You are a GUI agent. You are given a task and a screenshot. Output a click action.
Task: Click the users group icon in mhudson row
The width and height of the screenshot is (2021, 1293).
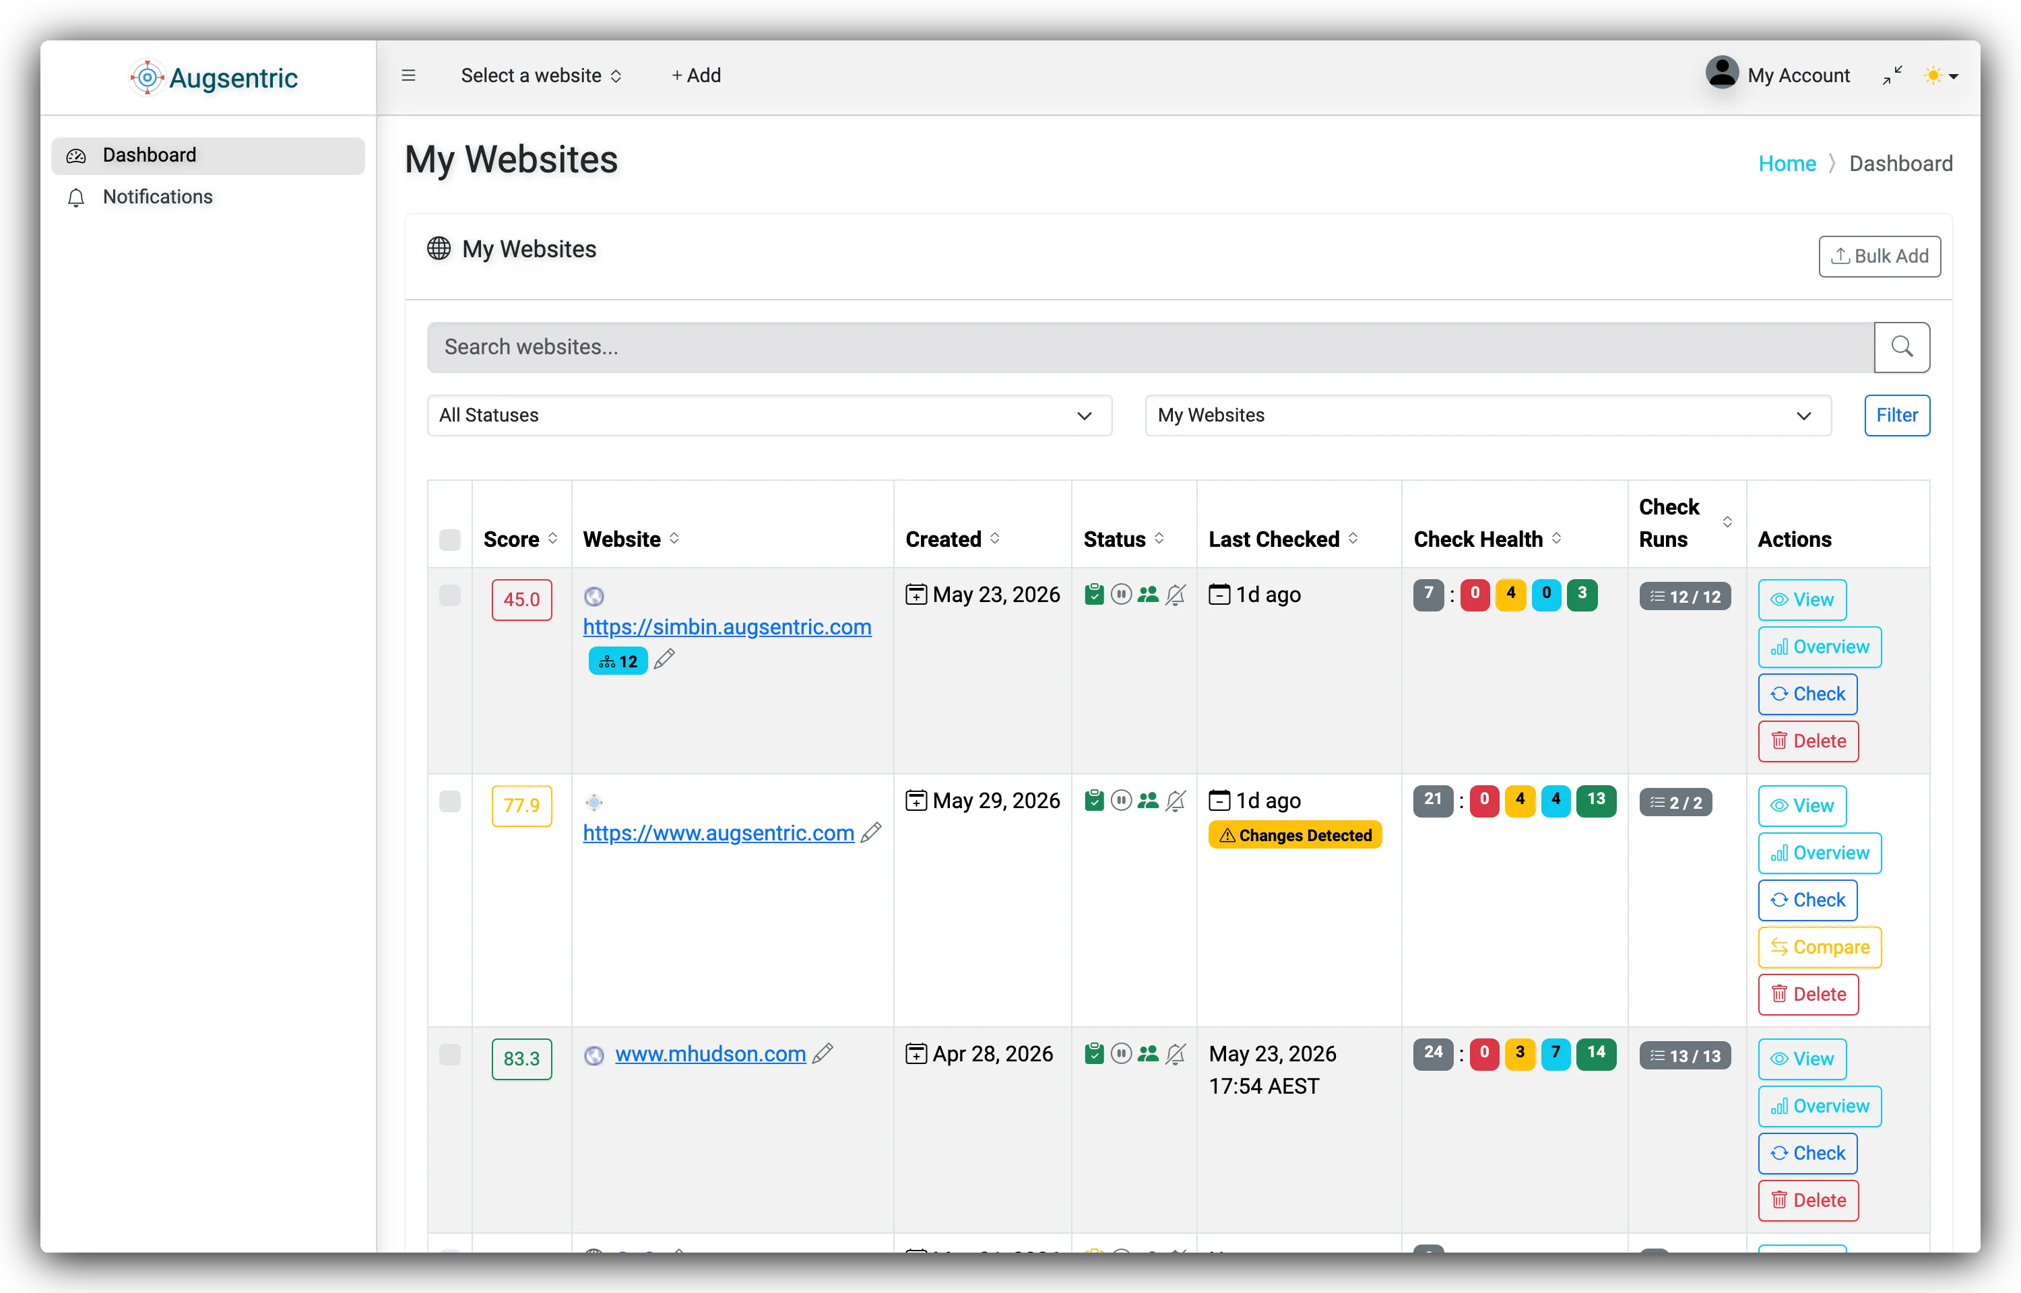pyautogui.click(x=1148, y=1053)
